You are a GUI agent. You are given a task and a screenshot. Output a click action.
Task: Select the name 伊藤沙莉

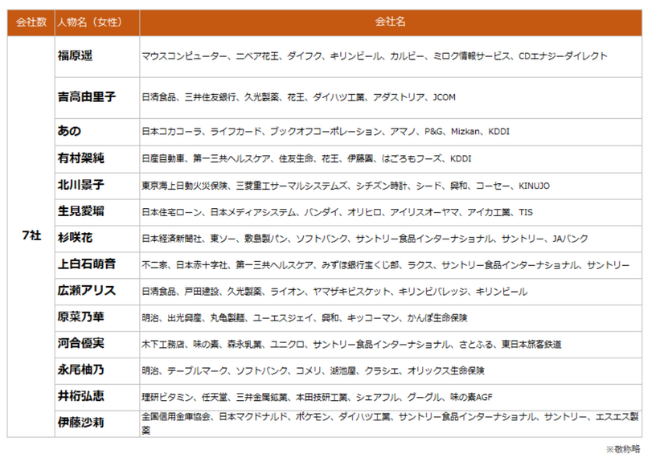click(81, 422)
